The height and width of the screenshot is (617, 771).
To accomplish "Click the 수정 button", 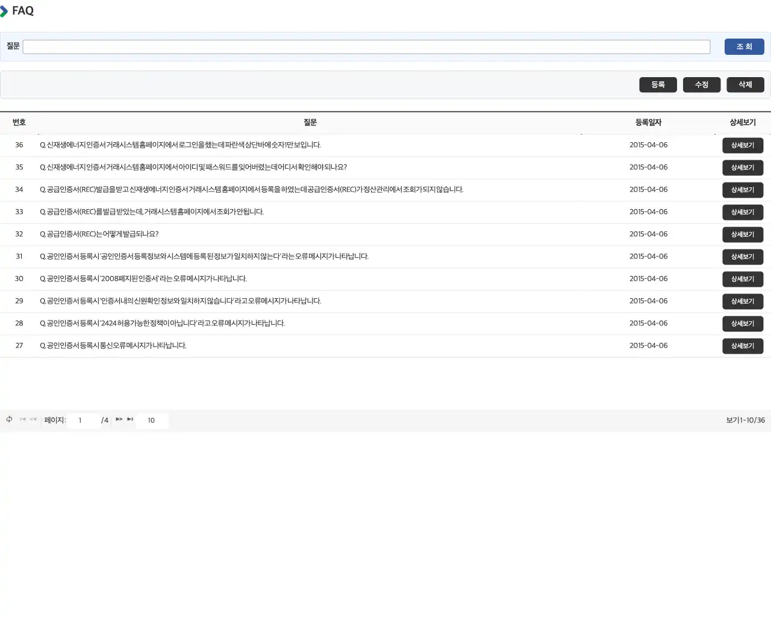I will tap(702, 85).
